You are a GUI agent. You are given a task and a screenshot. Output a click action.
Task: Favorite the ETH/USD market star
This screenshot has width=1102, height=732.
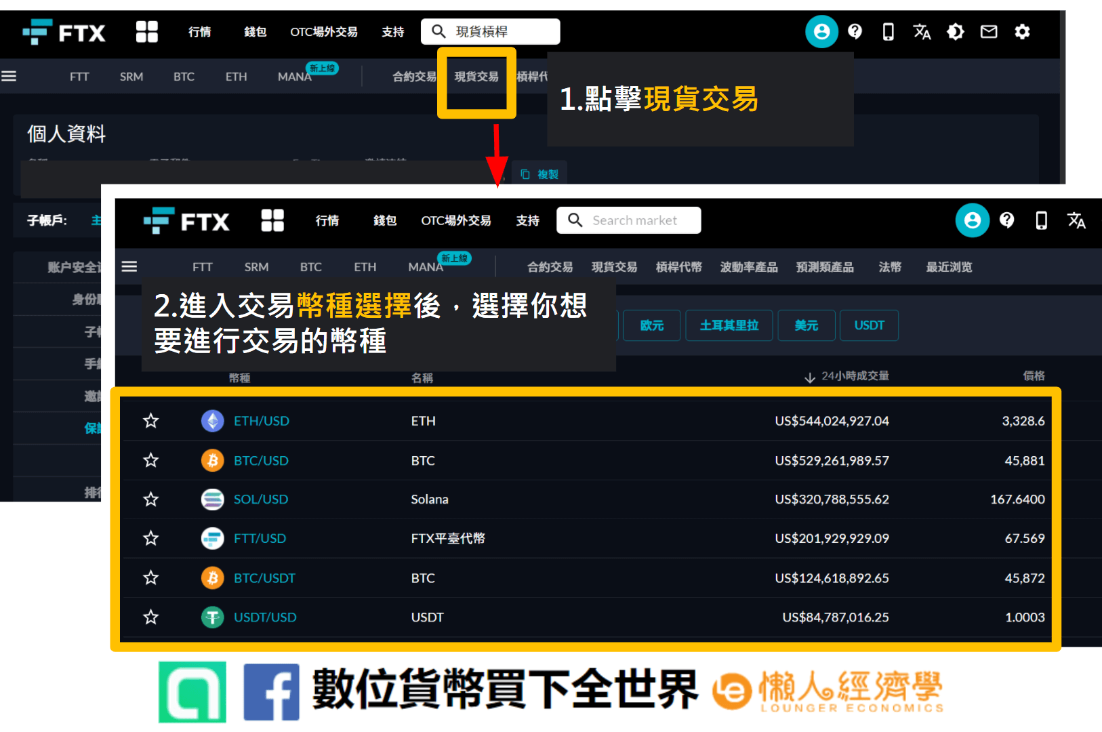pos(150,421)
